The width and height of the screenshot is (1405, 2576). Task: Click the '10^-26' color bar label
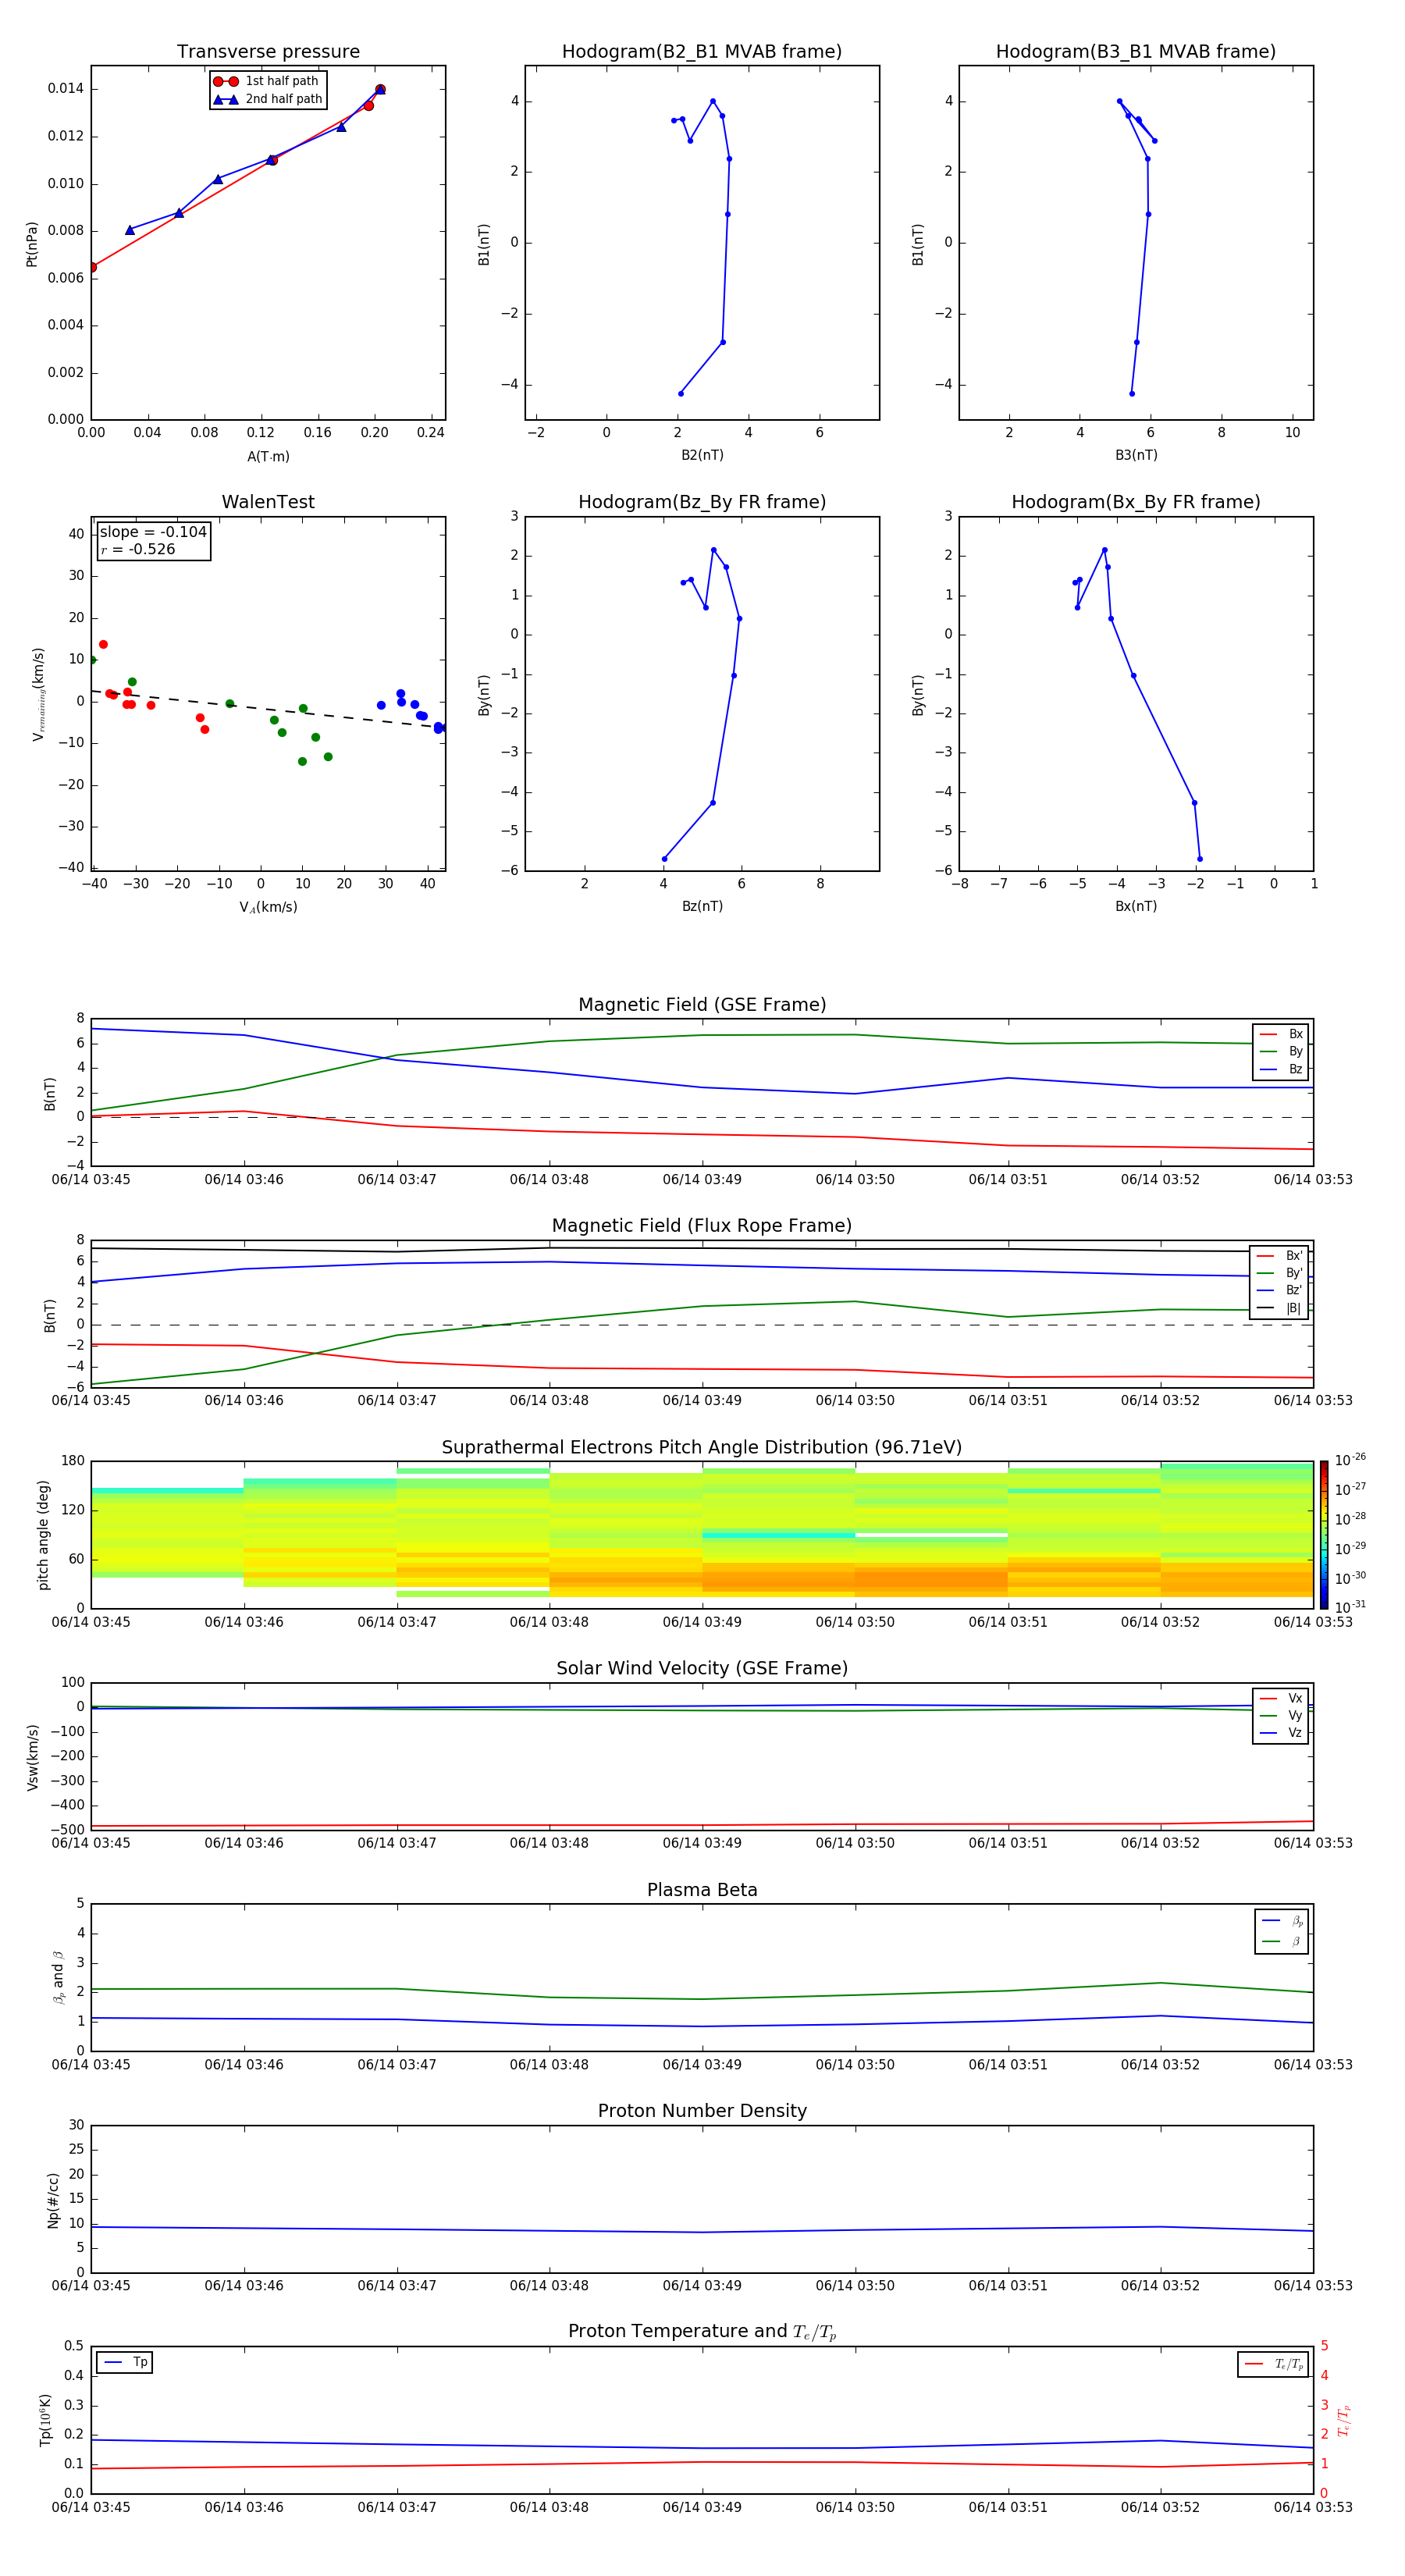(1350, 1460)
